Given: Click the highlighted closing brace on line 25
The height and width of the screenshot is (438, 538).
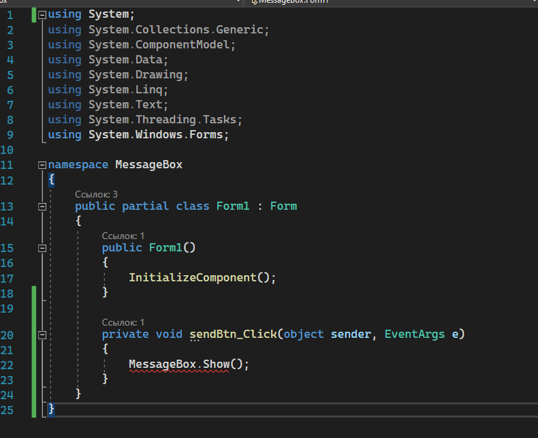Looking at the screenshot, I should (51, 409).
